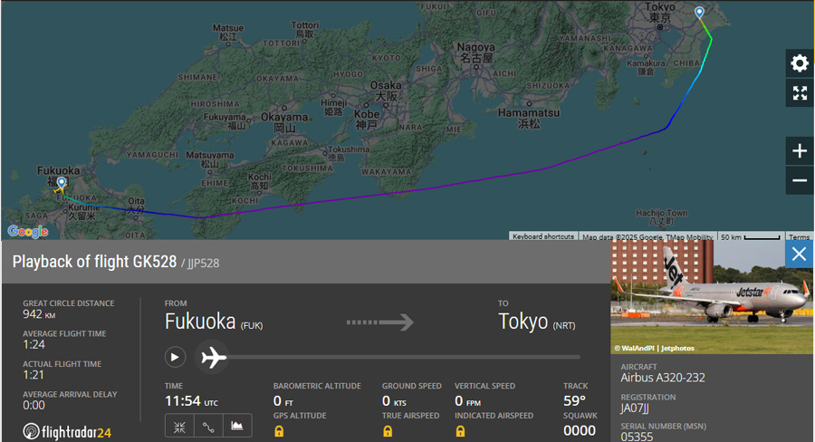
Task: Toggle fullscreen map view icon
Action: pyautogui.click(x=800, y=93)
